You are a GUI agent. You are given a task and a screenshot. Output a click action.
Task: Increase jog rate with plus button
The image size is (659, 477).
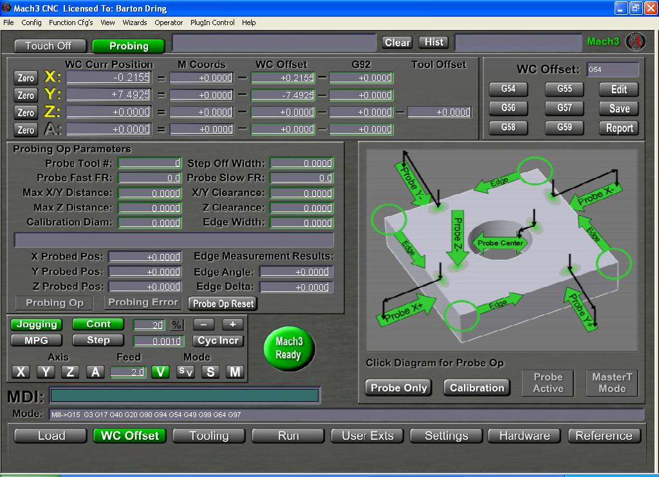pos(232,325)
